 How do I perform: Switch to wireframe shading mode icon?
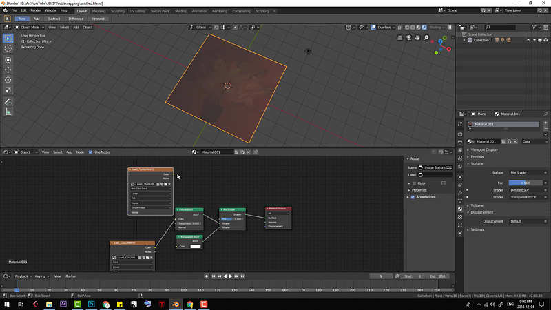point(407,27)
